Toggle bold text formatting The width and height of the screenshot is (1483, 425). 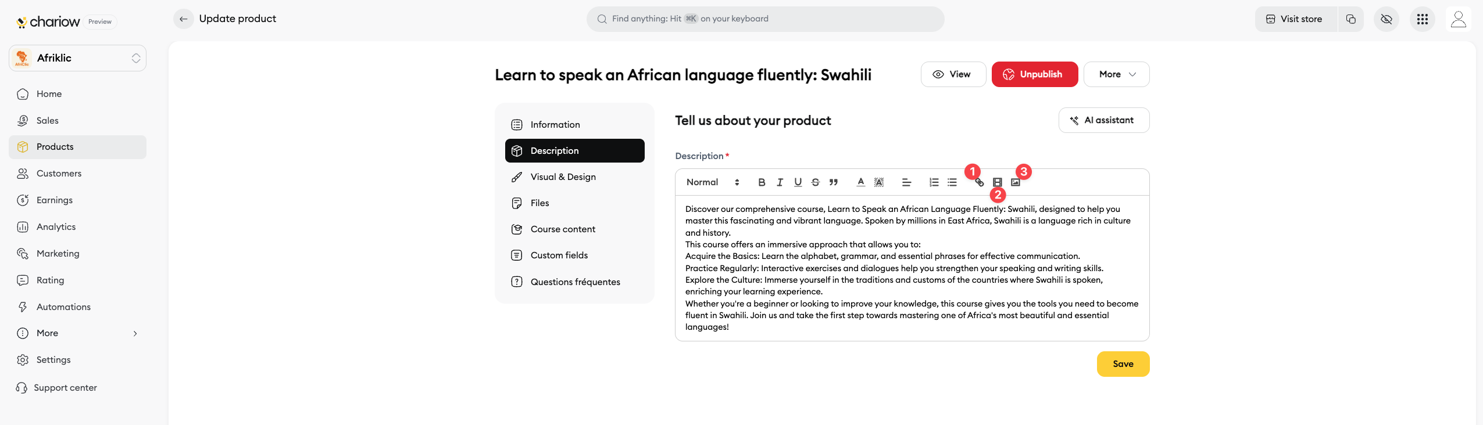pos(762,182)
